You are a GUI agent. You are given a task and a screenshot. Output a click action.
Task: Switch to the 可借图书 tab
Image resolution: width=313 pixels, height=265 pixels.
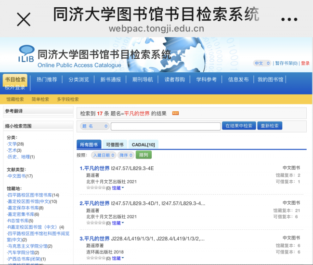click(x=115, y=145)
